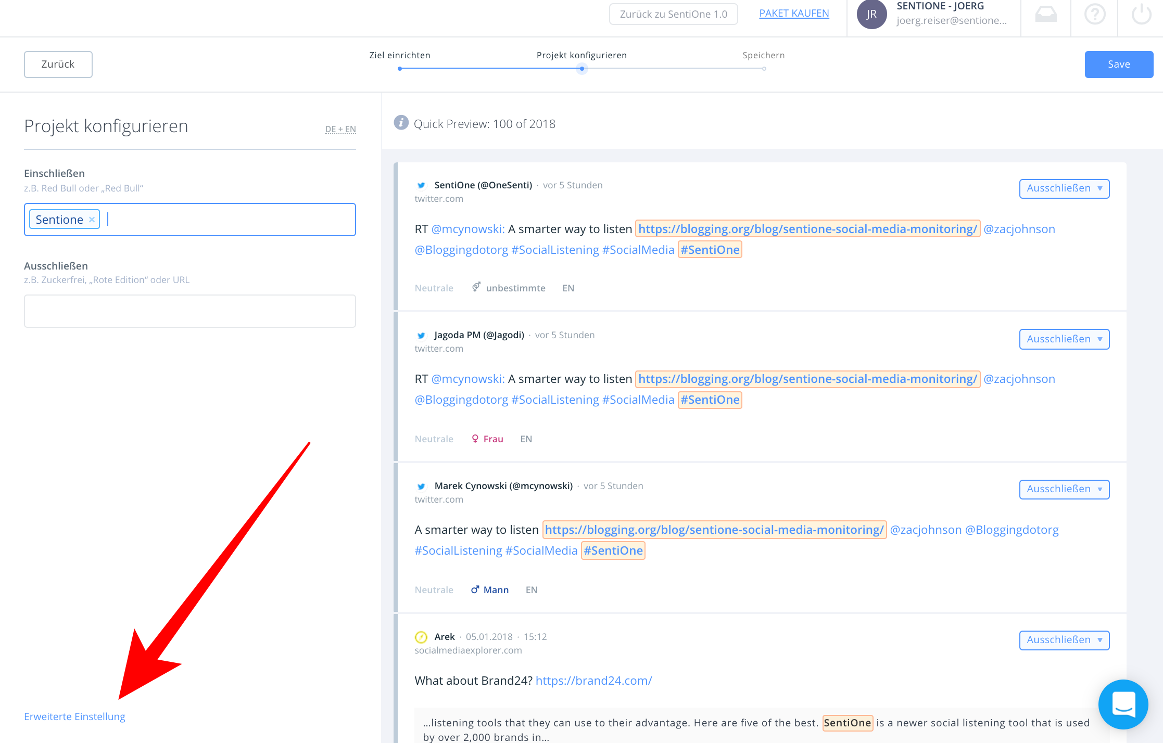This screenshot has height=743, width=1163.
Task: Click the power logout icon
Action: coord(1141,15)
